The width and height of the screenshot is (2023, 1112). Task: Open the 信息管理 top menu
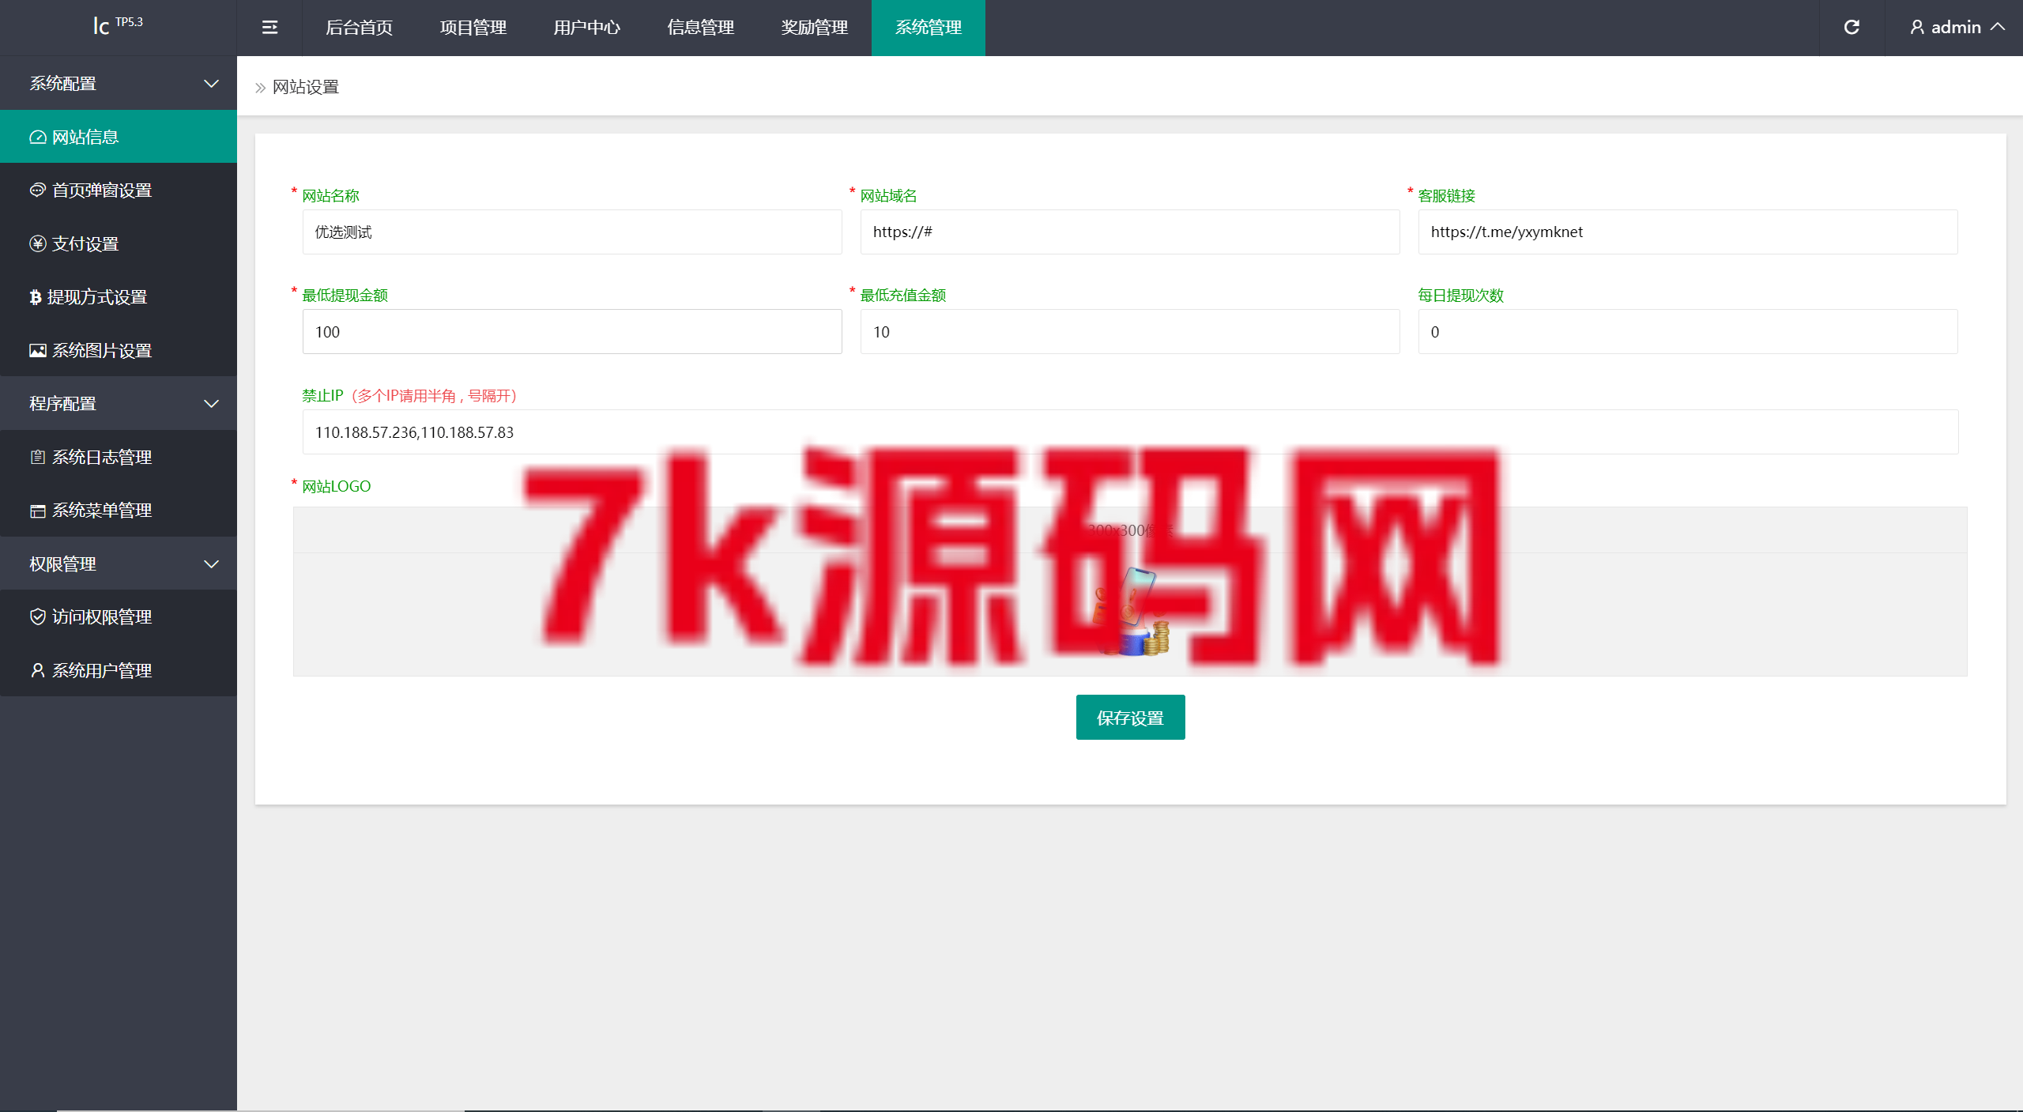[701, 28]
